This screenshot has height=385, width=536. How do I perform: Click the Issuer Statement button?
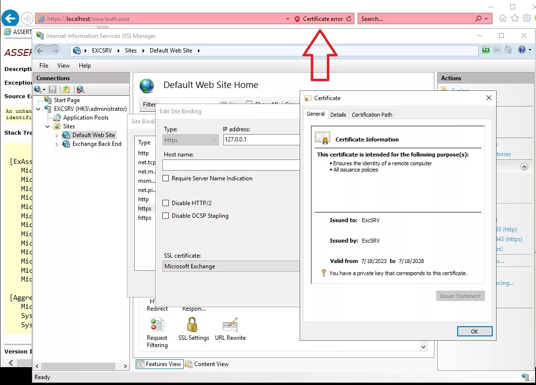[x=460, y=296]
